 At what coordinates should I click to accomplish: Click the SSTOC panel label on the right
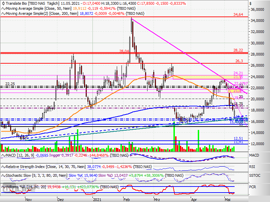pyautogui.click(x=255, y=175)
